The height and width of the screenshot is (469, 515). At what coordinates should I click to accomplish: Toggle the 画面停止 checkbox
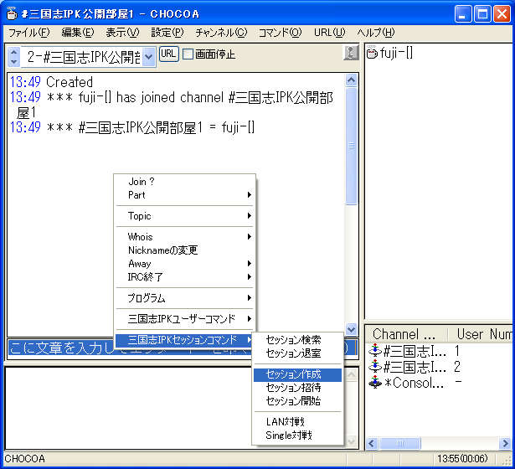pyautogui.click(x=188, y=54)
